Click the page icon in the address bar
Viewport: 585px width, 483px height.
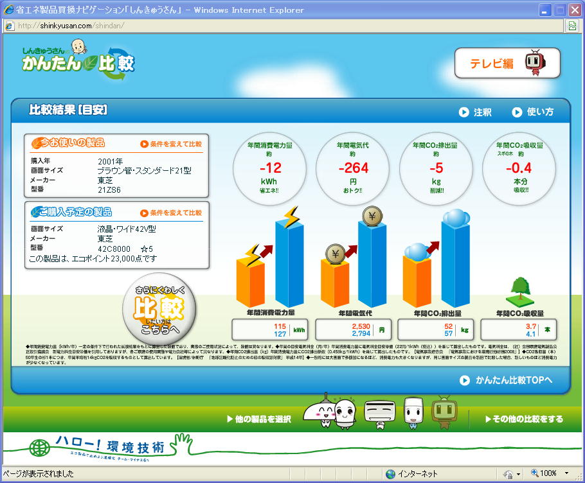[x=10, y=26]
